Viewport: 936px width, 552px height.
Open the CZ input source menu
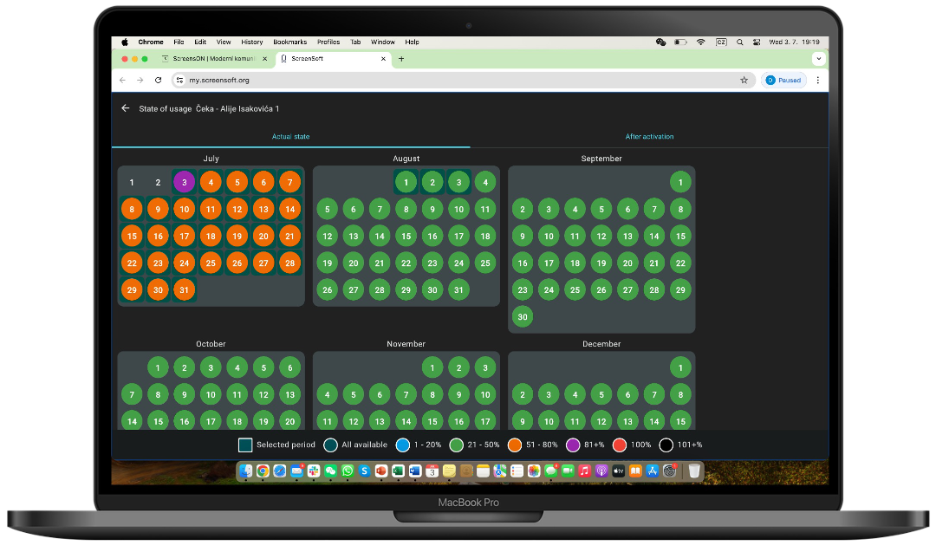[x=721, y=42]
